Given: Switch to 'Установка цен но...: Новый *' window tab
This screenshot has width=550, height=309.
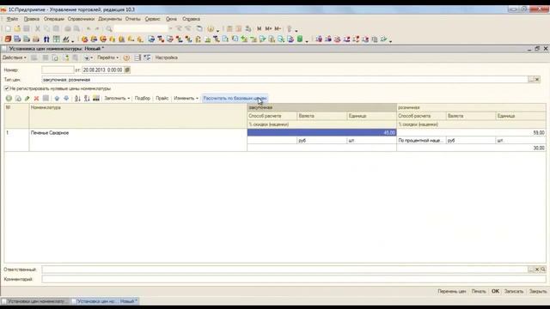Looking at the screenshot, I should 105,301.
